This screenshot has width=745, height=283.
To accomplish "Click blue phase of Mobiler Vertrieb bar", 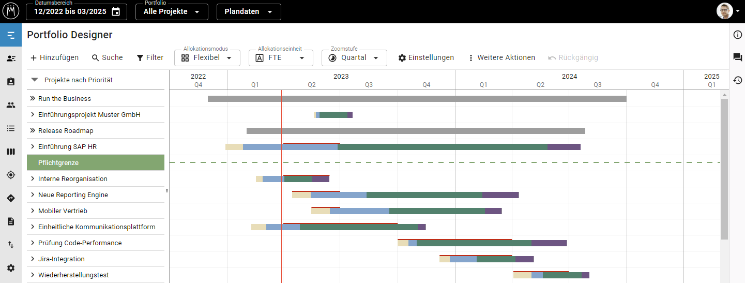I will tap(359, 211).
